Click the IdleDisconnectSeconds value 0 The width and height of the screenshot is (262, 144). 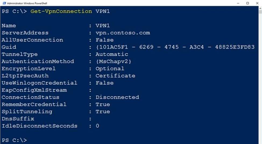coord(97,126)
